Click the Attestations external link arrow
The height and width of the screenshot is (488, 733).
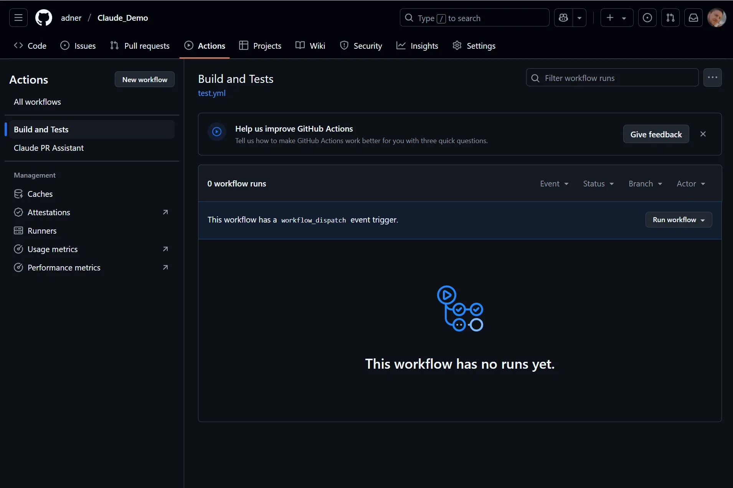(x=165, y=212)
